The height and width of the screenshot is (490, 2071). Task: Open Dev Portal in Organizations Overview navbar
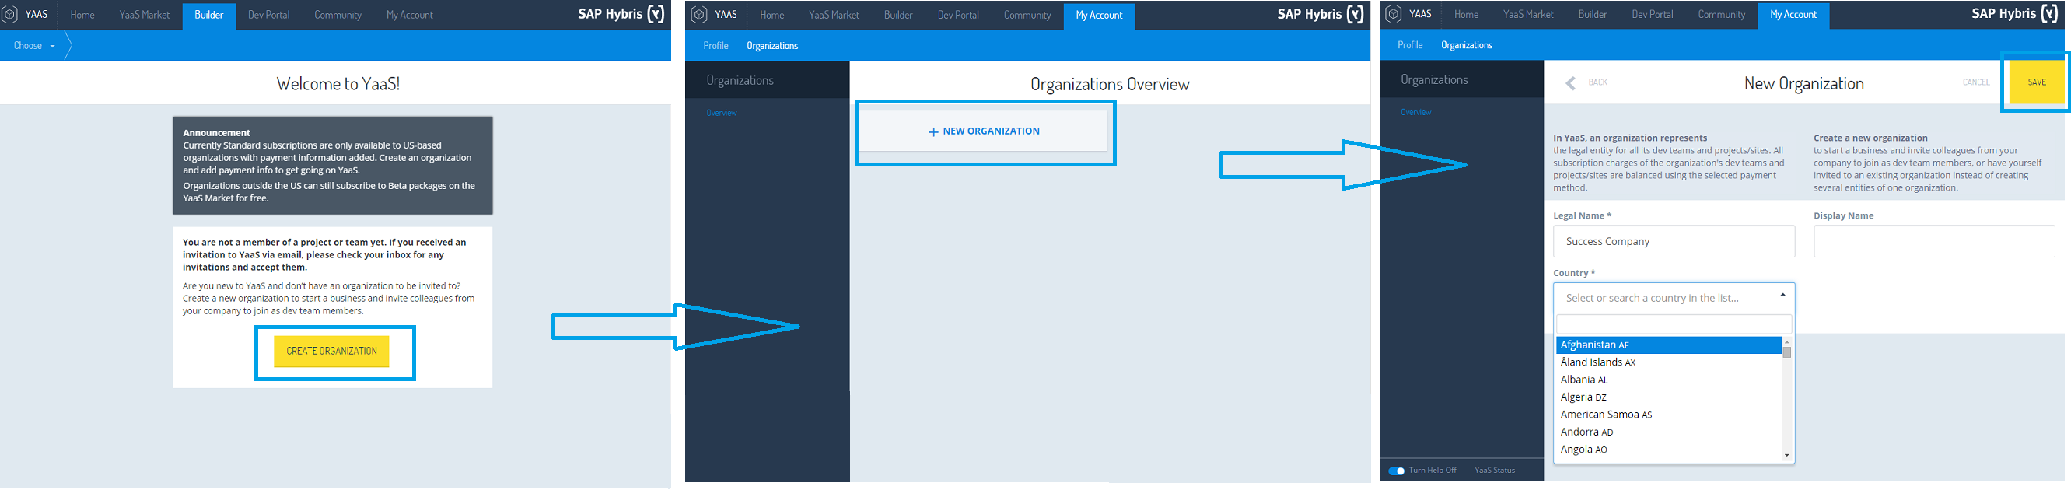point(958,15)
